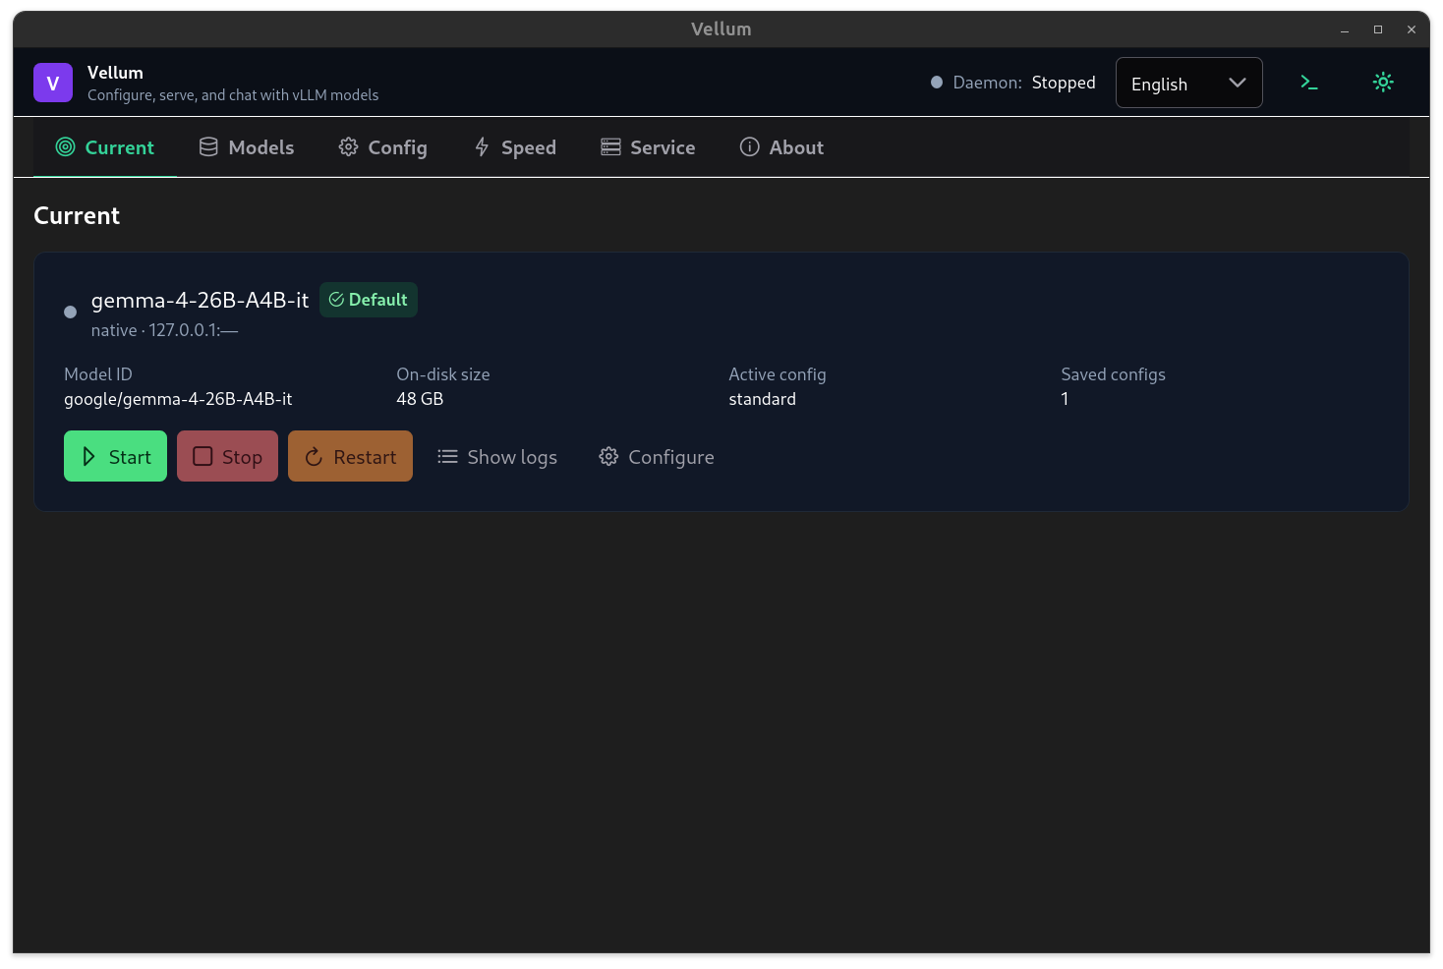This screenshot has height=969, width=1443.
Task: Toggle the light theme sun icon
Action: point(1383,83)
